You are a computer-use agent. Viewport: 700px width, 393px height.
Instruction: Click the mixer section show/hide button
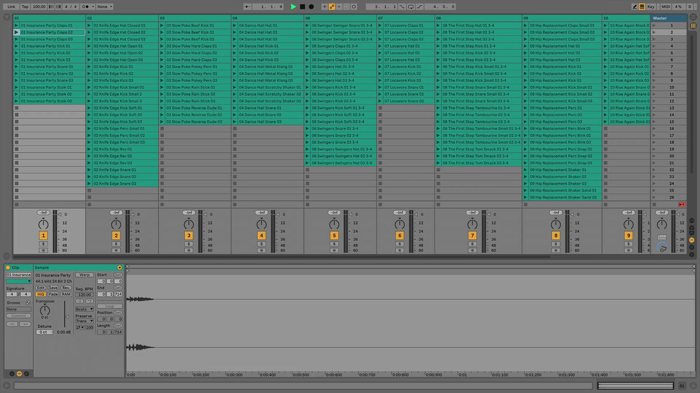pos(692,239)
